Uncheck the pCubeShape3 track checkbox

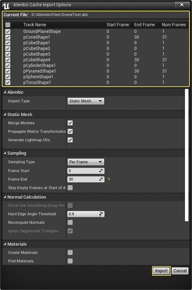pos(8,54)
